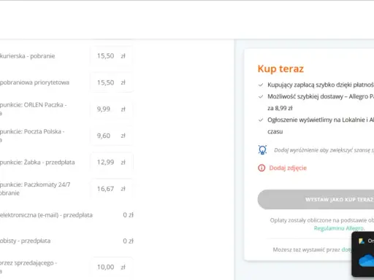The width and height of the screenshot is (374, 280).
Task: Click the Dodaj zdjęcie link
Action: point(288,168)
